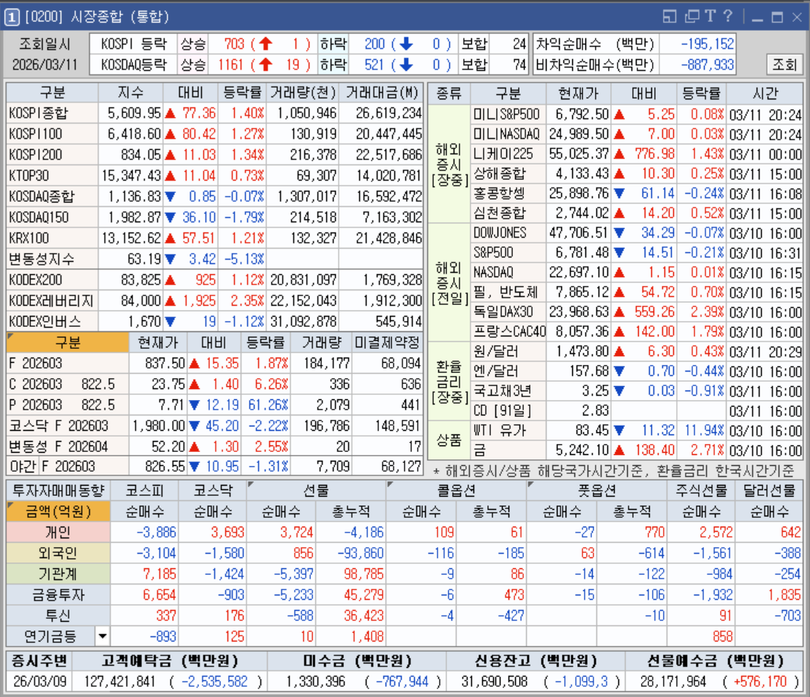Click the 주식선물 column header
The height and width of the screenshot is (697, 810).
click(x=701, y=491)
